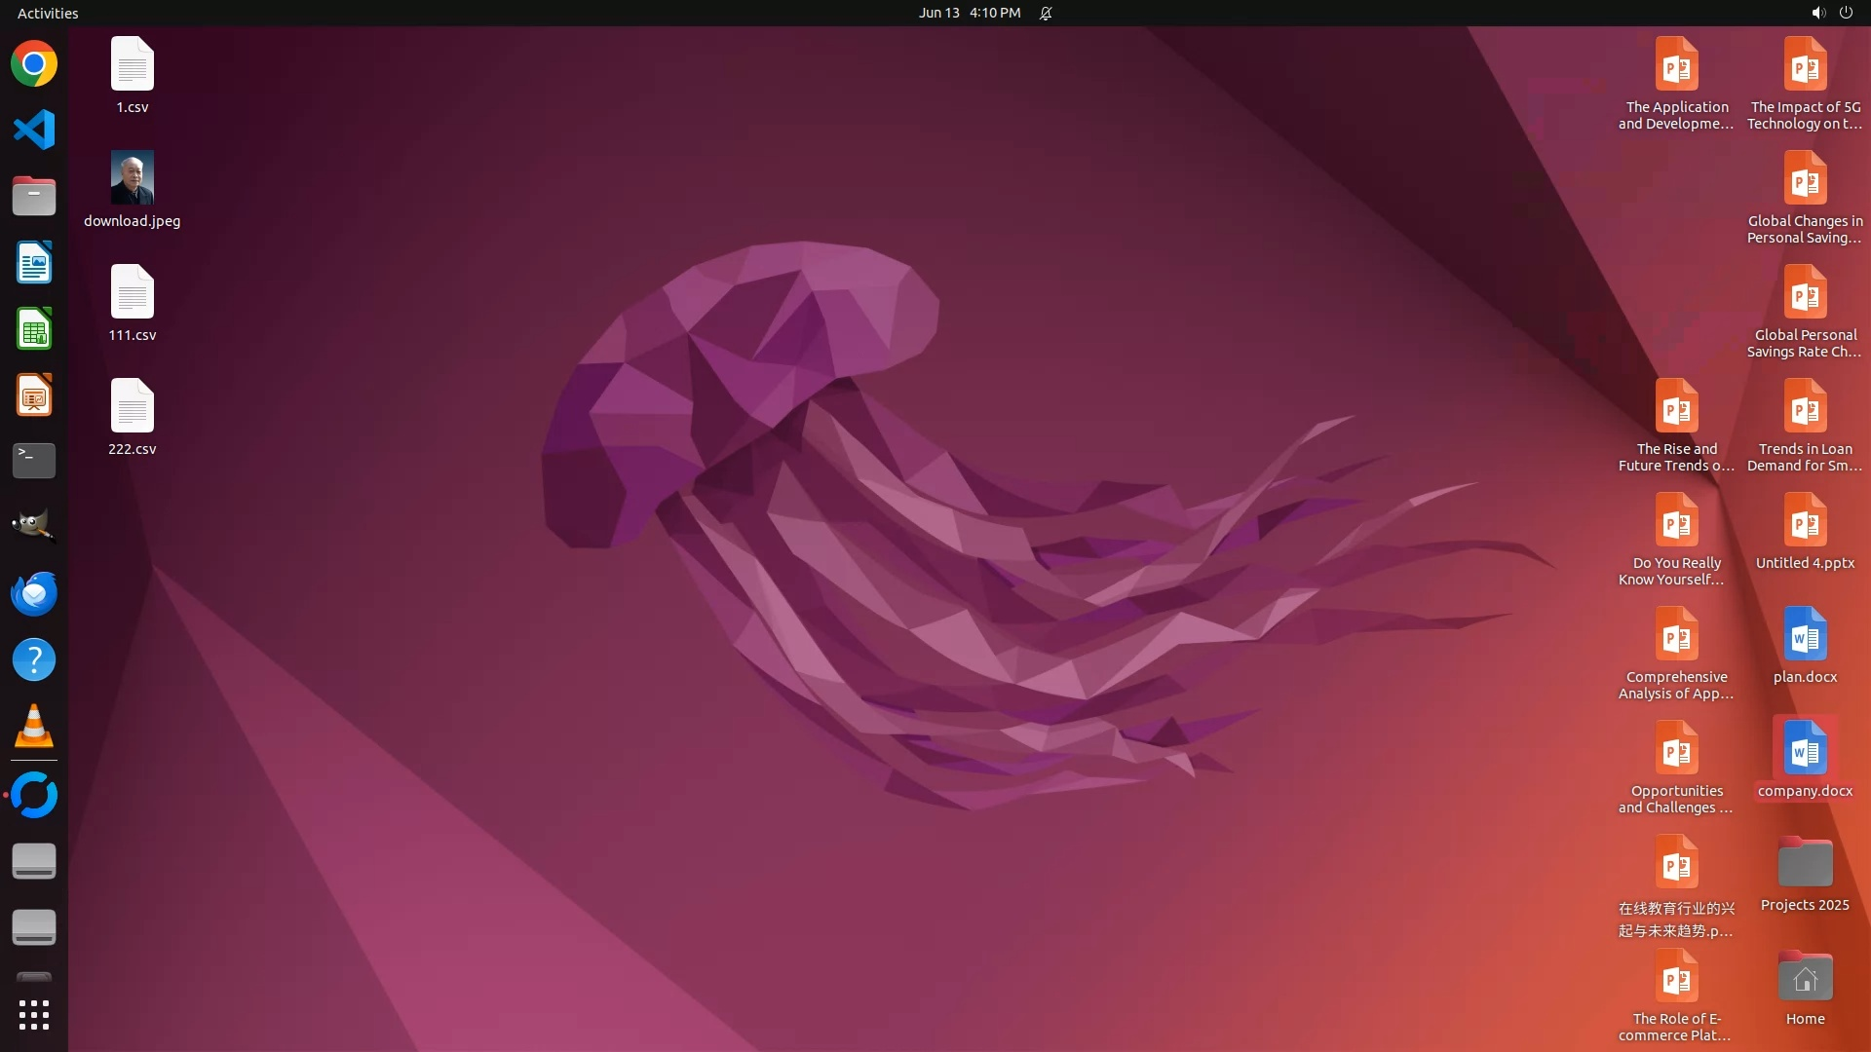The width and height of the screenshot is (1871, 1052).
Task: Open LibreOffice Calc in the dock
Action: coord(34,329)
